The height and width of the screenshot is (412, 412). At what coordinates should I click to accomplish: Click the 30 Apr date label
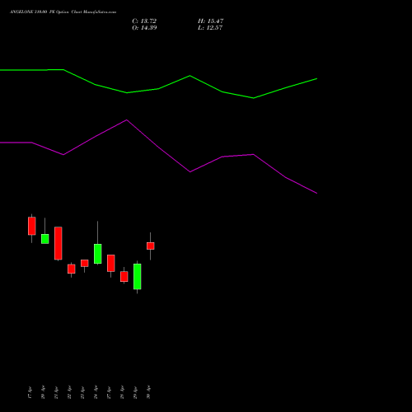pos(148,392)
